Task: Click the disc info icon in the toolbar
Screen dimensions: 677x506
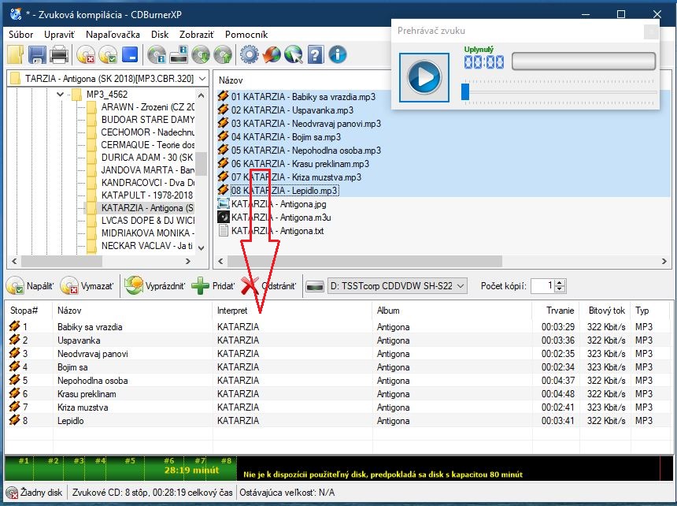Action: point(157,54)
